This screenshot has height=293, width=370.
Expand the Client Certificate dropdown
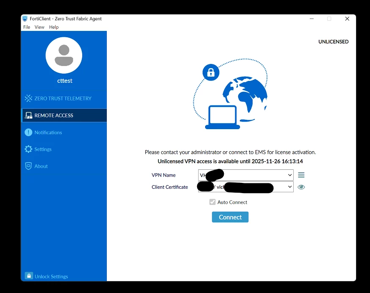click(x=246, y=187)
